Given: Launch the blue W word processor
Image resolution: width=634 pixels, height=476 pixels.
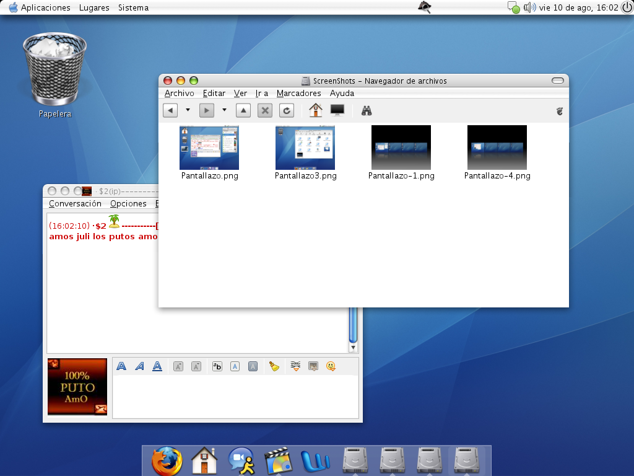Looking at the screenshot, I should pyautogui.click(x=315, y=461).
